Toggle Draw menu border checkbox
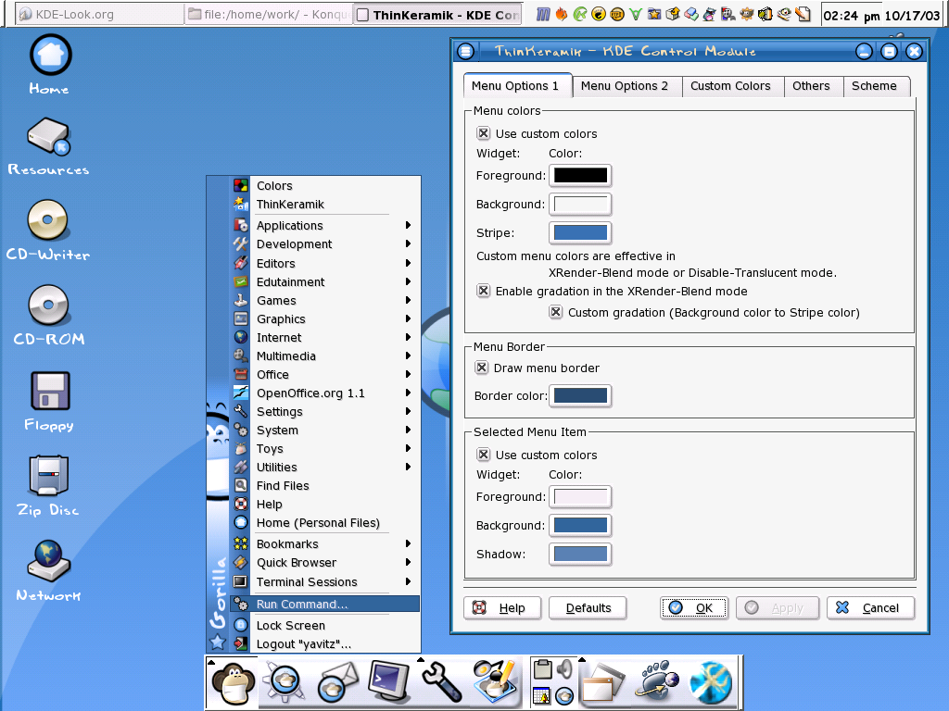The image size is (949, 711). click(481, 367)
